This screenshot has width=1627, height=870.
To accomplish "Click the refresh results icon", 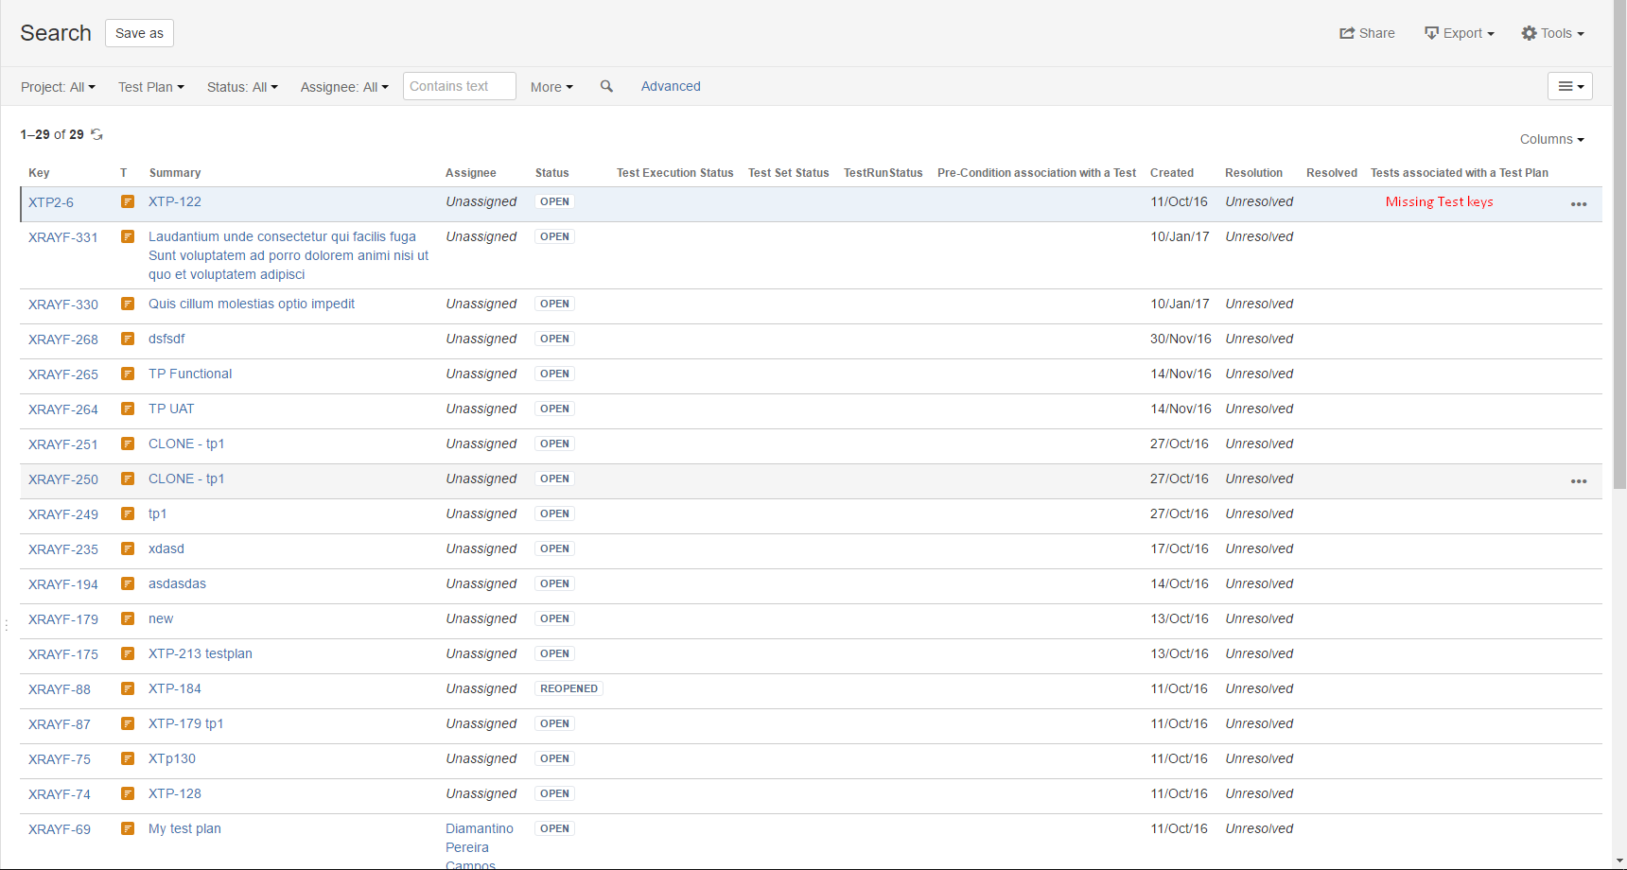I will [x=96, y=134].
